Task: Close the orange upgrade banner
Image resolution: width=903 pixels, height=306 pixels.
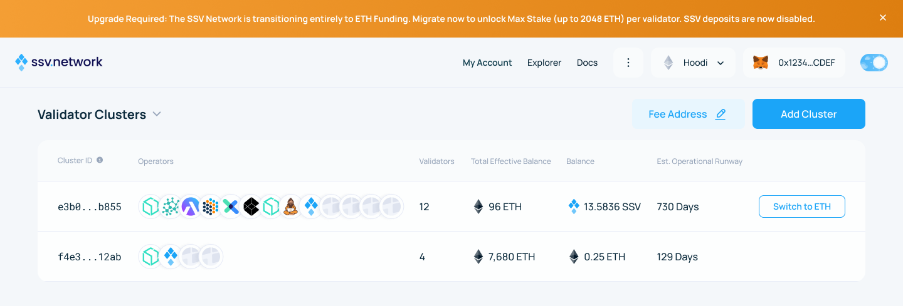Action: pos(883,18)
